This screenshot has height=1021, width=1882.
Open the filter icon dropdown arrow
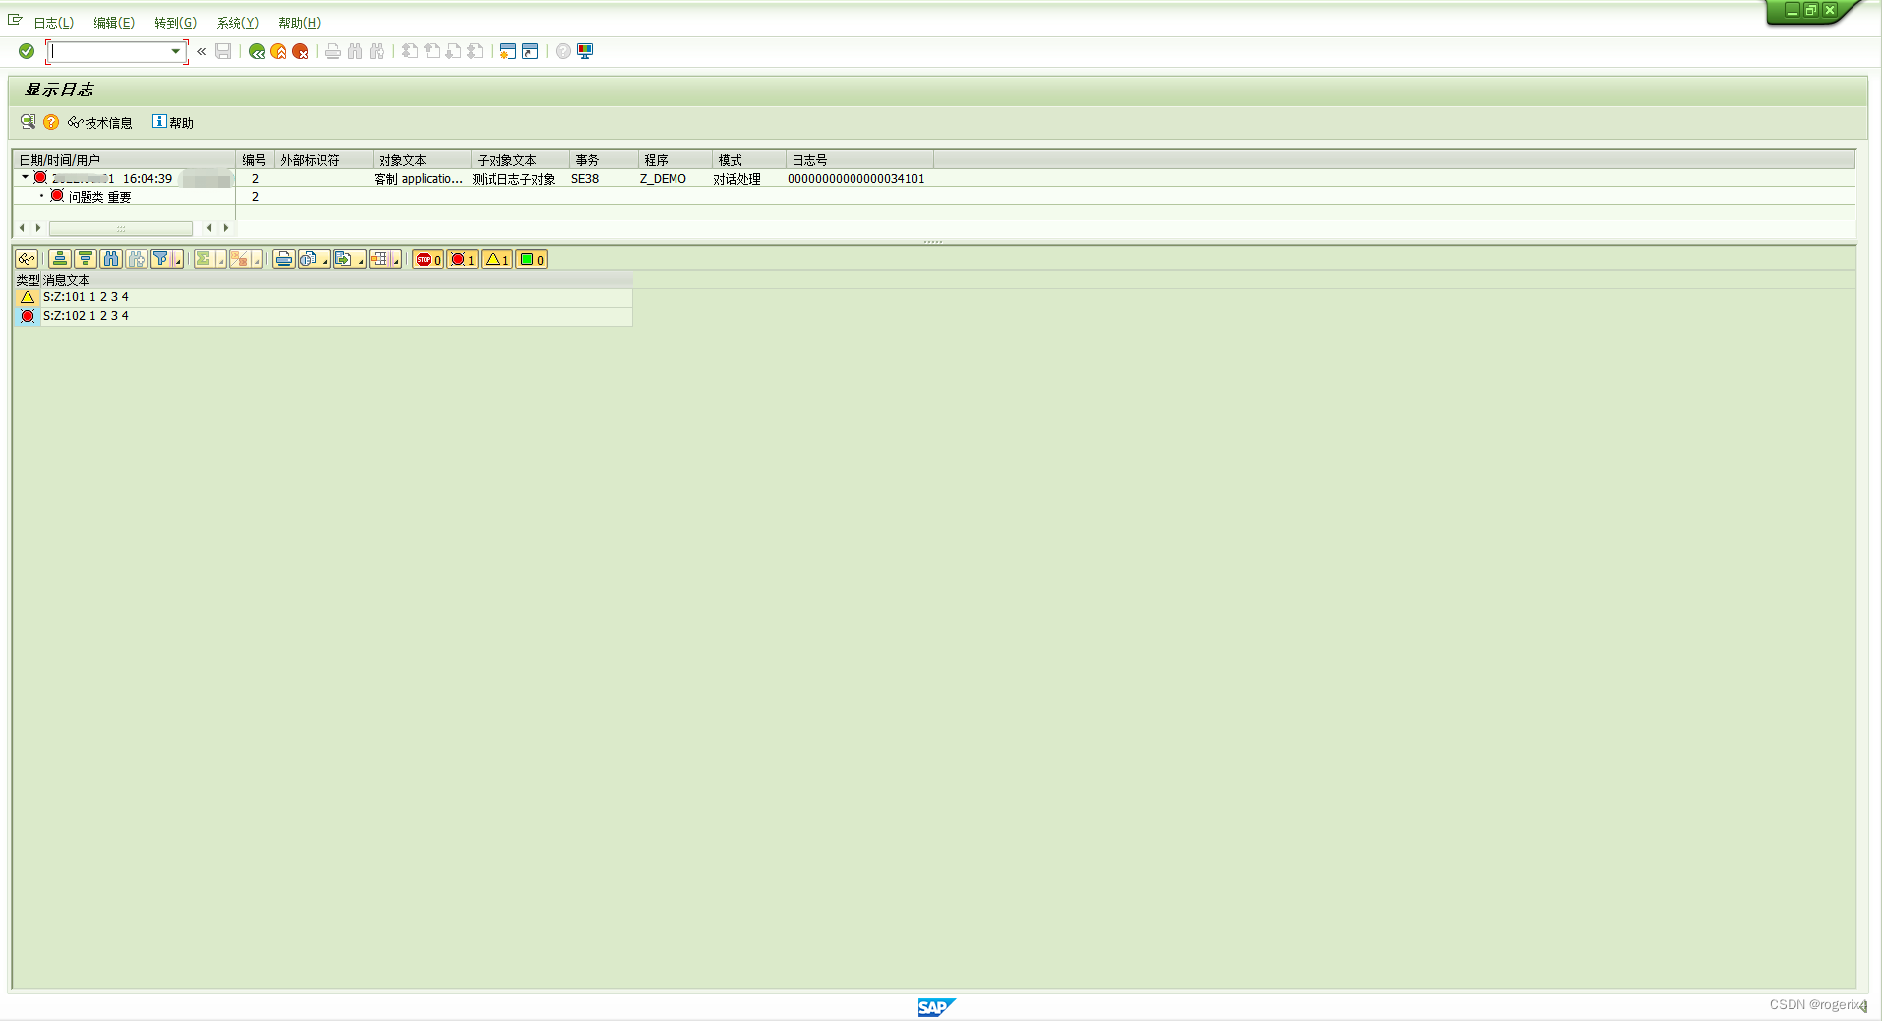click(x=179, y=259)
